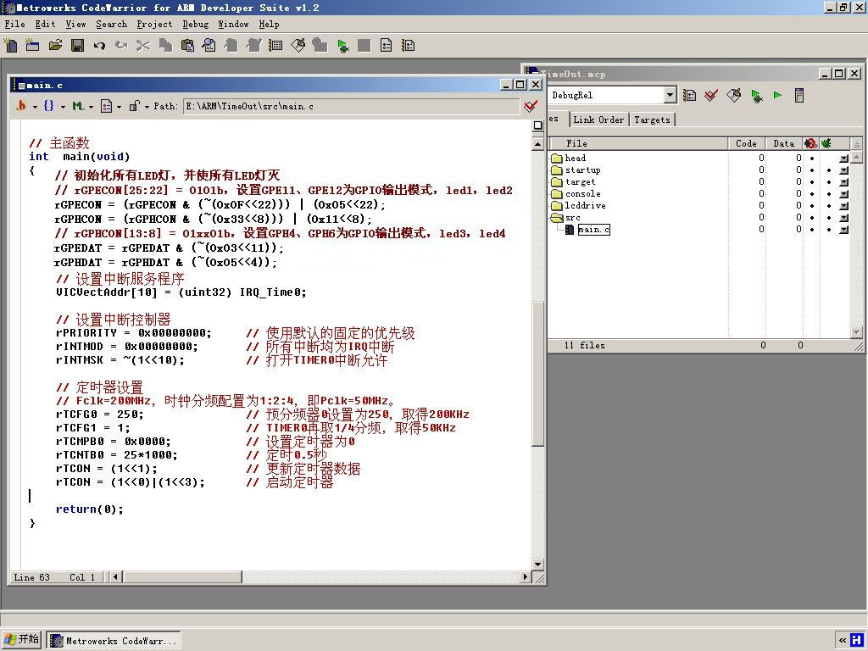Open the Project menu
This screenshot has width=868, height=651.
[x=154, y=24]
